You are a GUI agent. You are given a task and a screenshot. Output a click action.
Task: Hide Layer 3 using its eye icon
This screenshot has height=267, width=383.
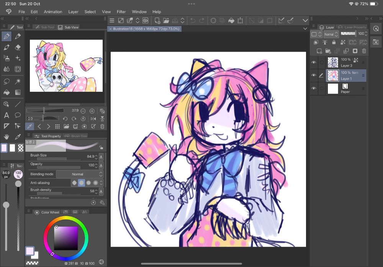click(x=314, y=62)
